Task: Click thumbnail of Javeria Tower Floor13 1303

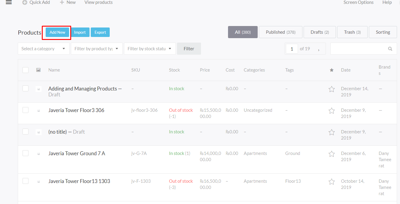Action: [39, 182]
